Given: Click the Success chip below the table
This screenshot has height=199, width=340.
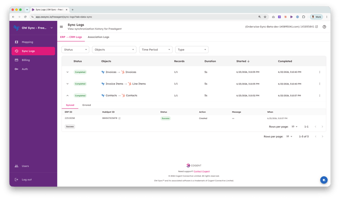Looking at the screenshot, I should coord(70,127).
